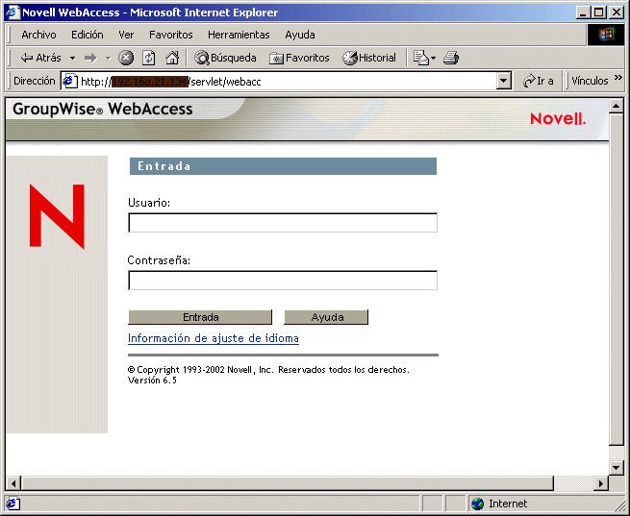Open the Ver menu

[126, 35]
